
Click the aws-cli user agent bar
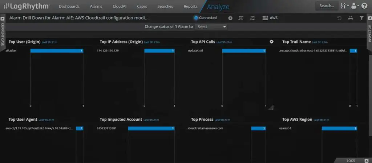(80, 128)
